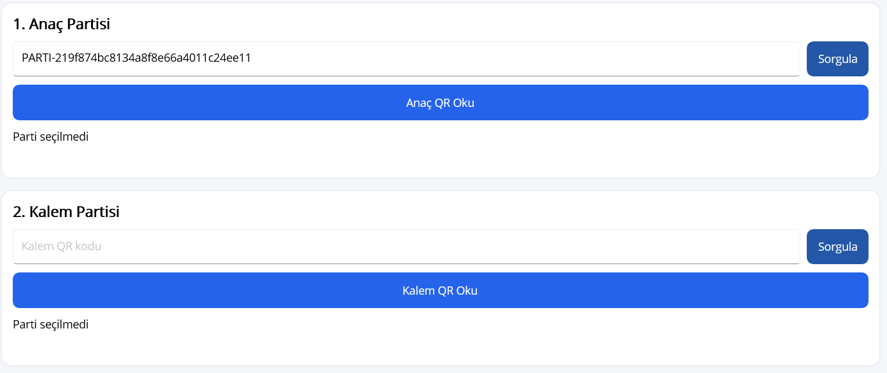Start scanning with Anaç QR Oku button
This screenshot has width=887, height=373.
click(441, 102)
